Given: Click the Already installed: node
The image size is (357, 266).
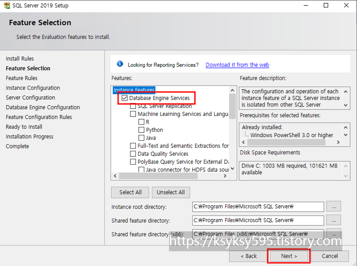Looking at the screenshot, I should point(262,127).
